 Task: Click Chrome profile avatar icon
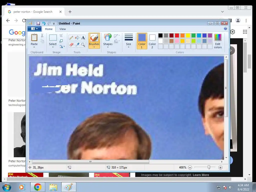point(238,20)
